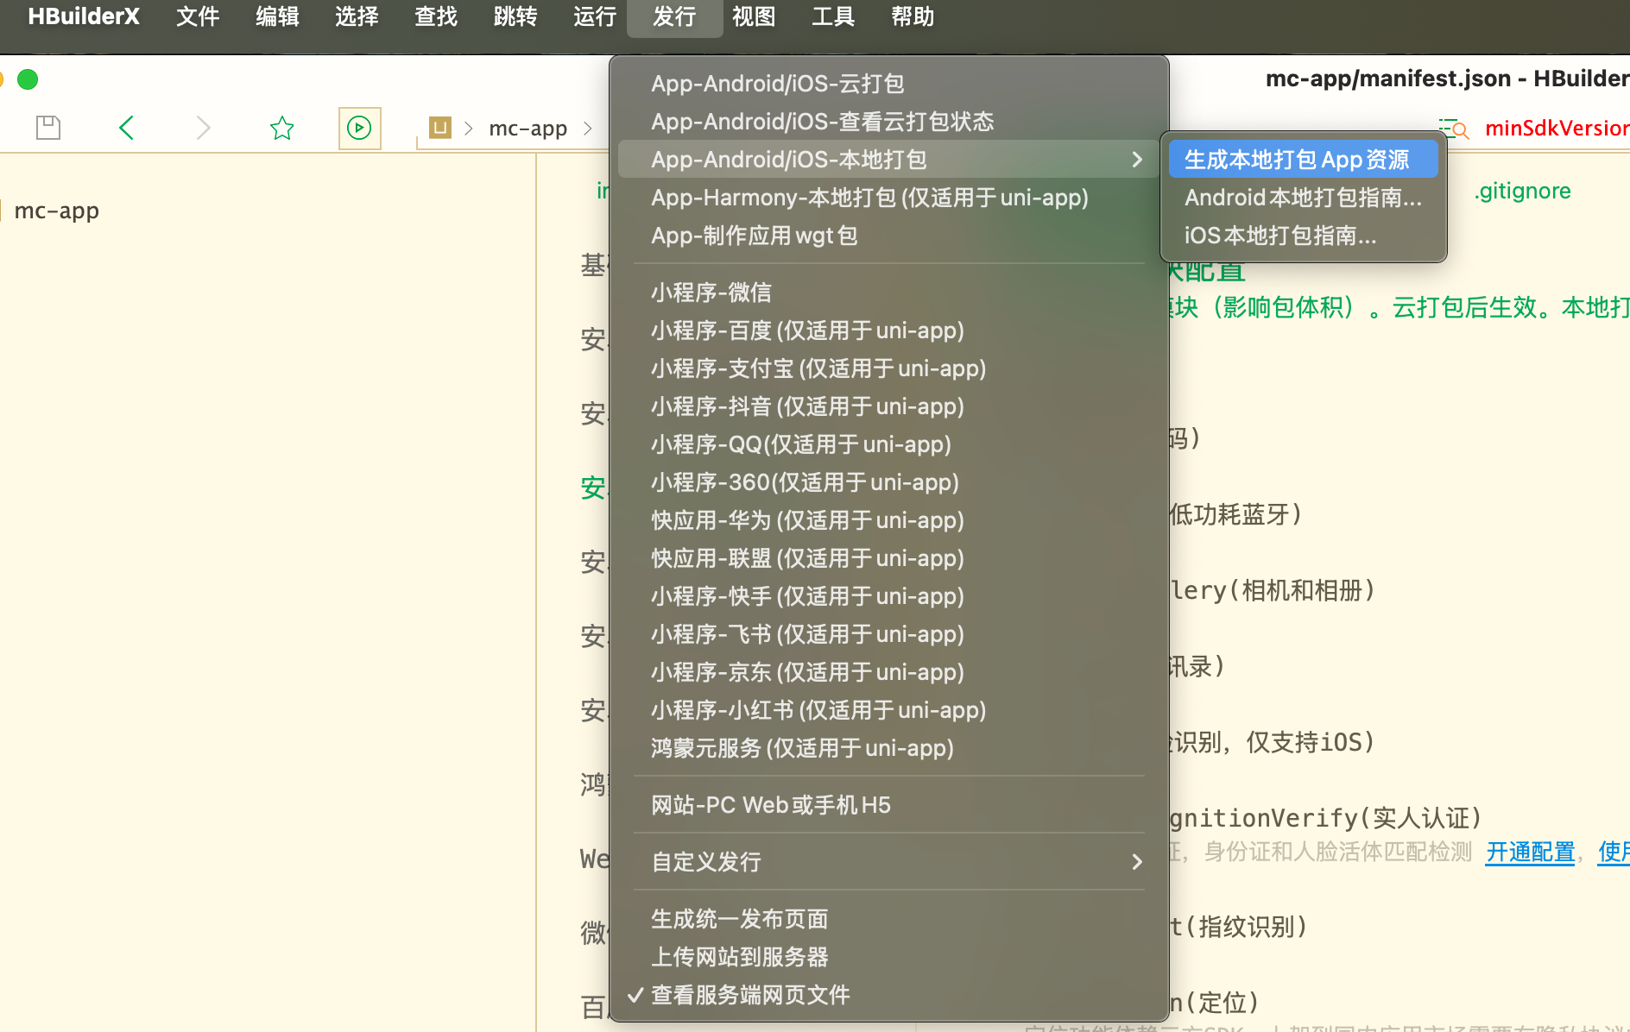The height and width of the screenshot is (1032, 1630).
Task: Select App-Harmony-本地打包 entry
Action: coord(888,198)
